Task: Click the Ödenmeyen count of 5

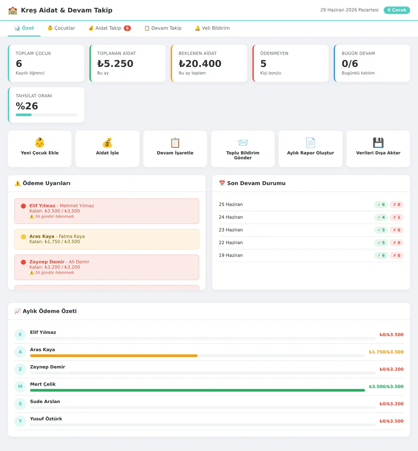Action: tap(263, 64)
